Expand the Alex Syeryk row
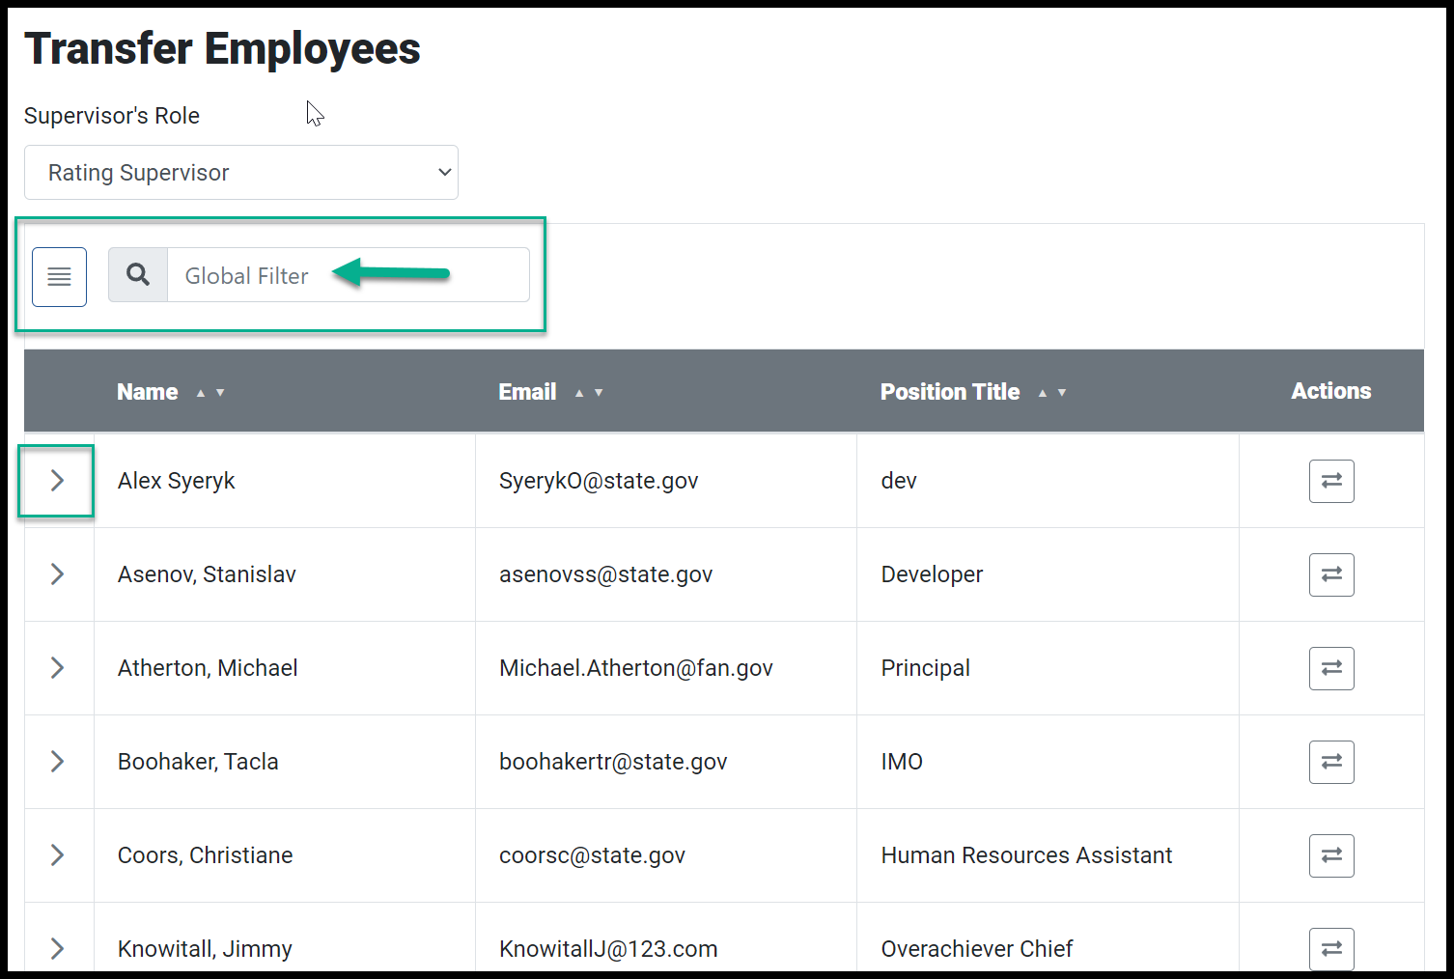The height and width of the screenshot is (979, 1454). coord(57,481)
